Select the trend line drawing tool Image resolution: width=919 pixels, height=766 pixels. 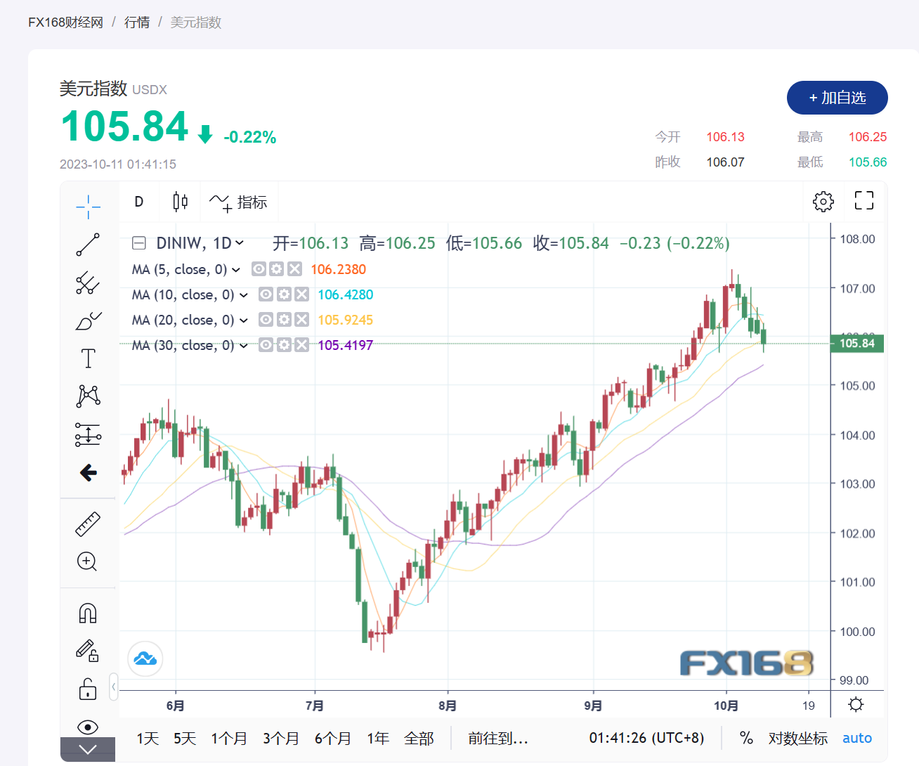pyautogui.click(x=88, y=245)
